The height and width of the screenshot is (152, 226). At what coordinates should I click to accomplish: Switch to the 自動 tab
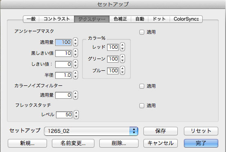click(x=140, y=19)
